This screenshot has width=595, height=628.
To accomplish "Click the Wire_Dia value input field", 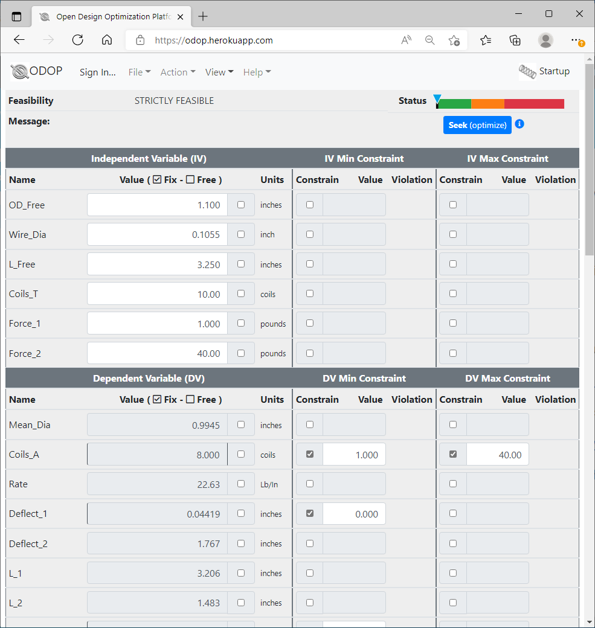I will [156, 234].
